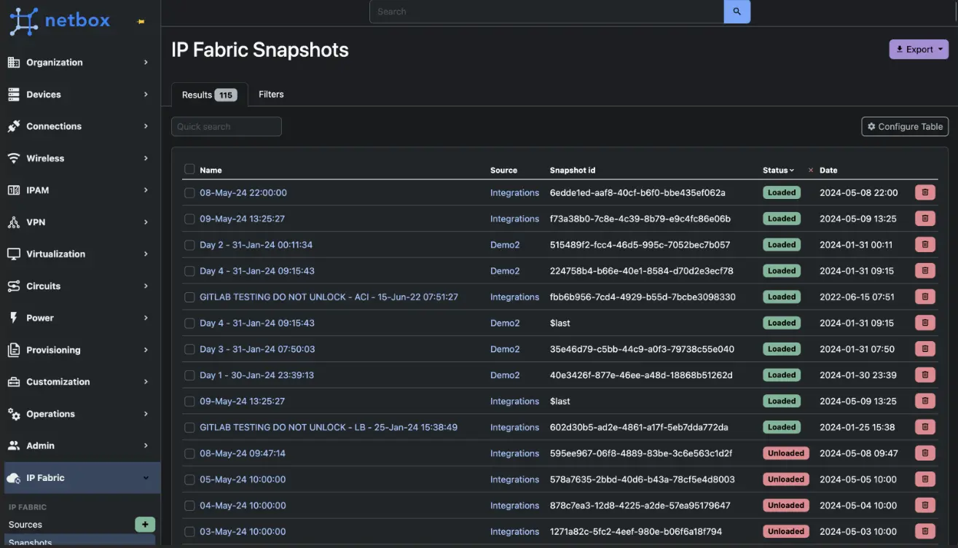
Task: Click the yellow pin icon beside logo
Action: coord(141,22)
